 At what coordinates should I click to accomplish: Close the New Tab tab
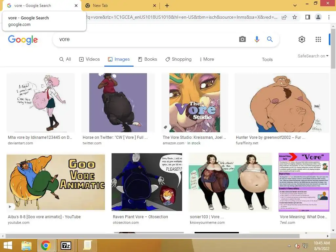point(155,6)
